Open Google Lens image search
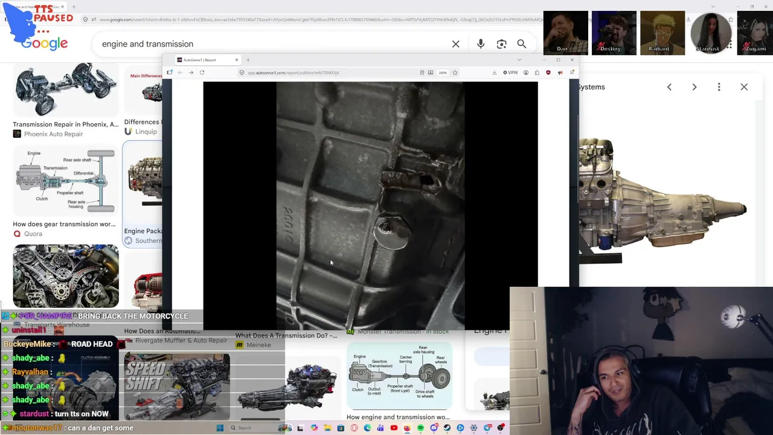 tap(501, 44)
